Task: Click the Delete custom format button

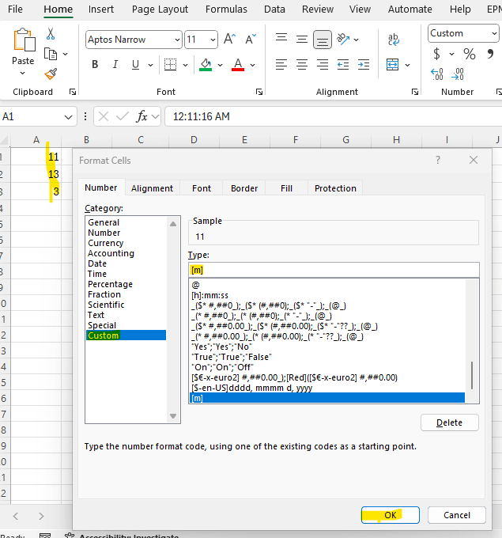Action: click(x=450, y=422)
